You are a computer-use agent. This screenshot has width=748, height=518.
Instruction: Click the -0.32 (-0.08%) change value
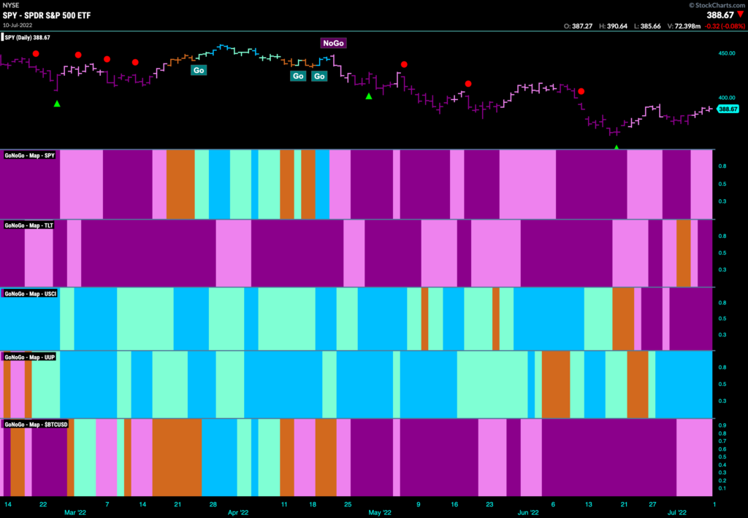725,26
